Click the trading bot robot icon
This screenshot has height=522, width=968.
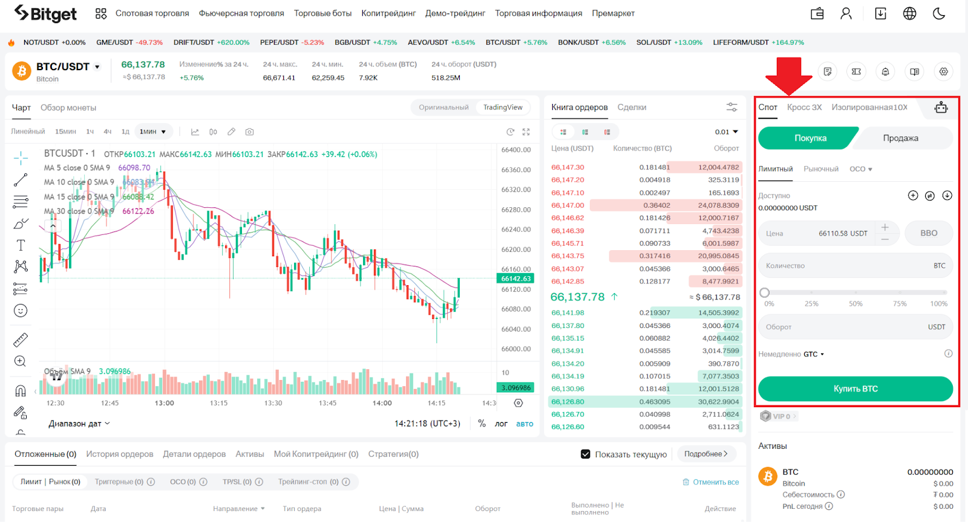[941, 108]
